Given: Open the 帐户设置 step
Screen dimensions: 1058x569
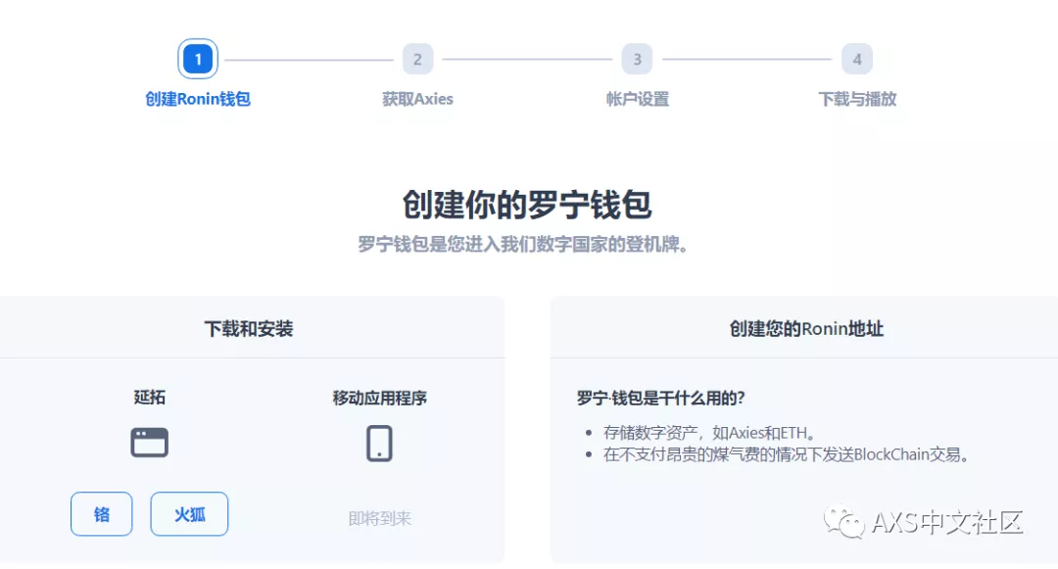Looking at the screenshot, I should [637, 99].
